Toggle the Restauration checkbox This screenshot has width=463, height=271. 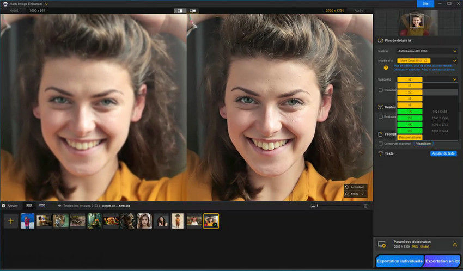pos(381,116)
